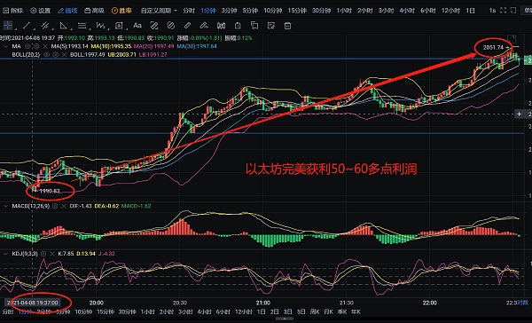Click the 高级 advanced button

pos(94,11)
